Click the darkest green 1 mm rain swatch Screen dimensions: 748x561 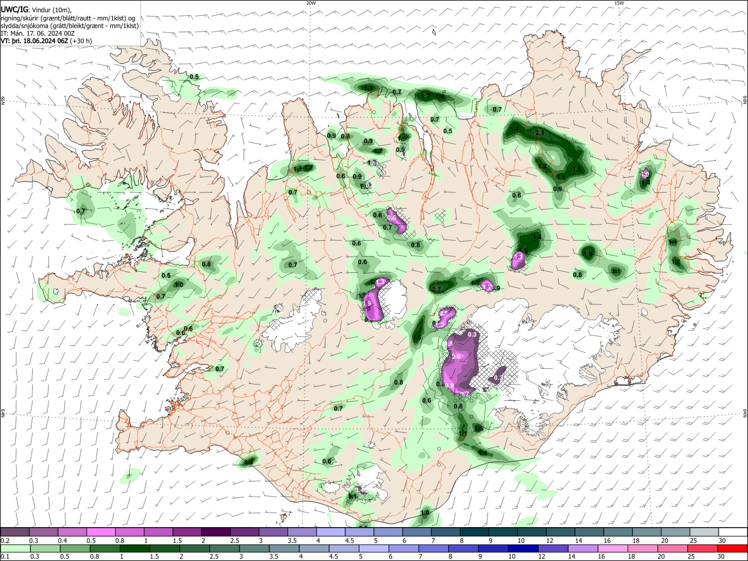[135, 548]
